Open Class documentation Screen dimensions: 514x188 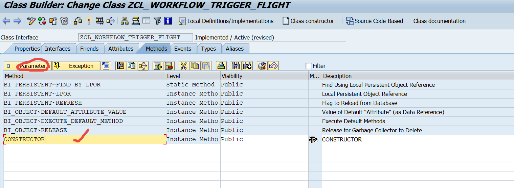439,21
